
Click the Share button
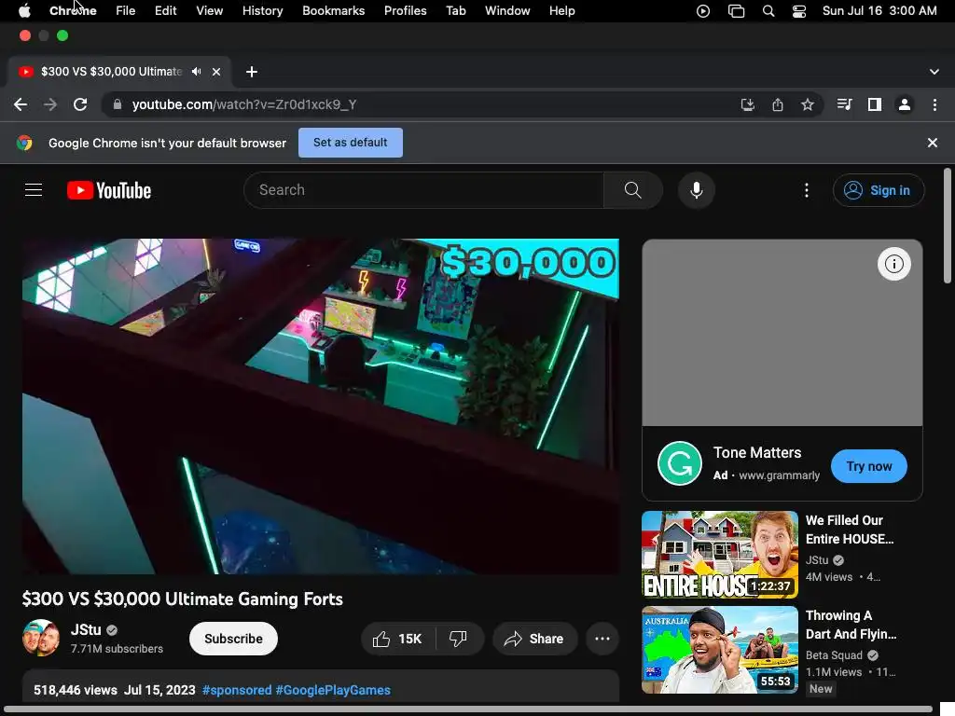tap(534, 639)
